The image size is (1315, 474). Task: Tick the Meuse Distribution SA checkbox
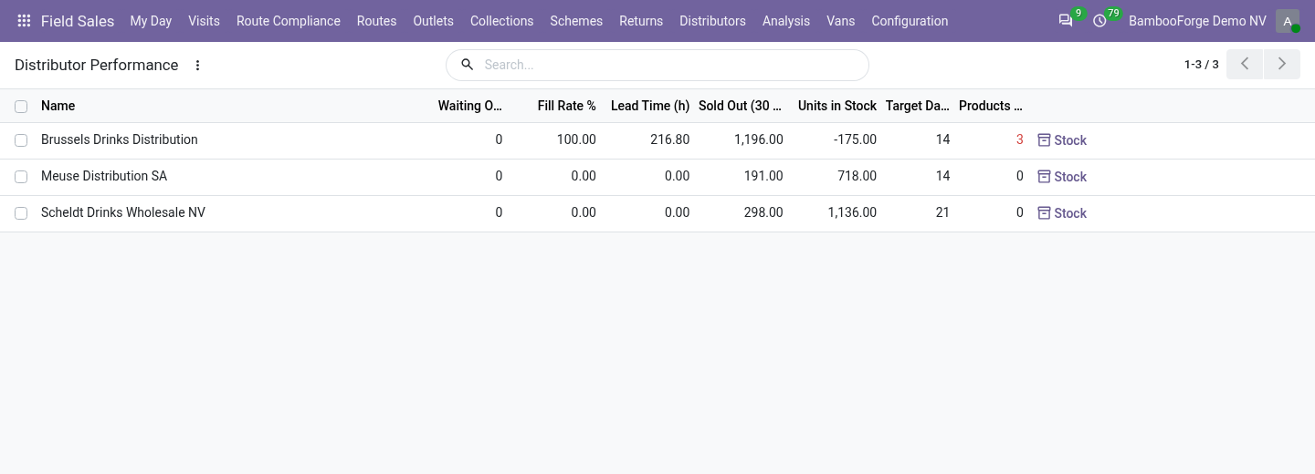21,177
